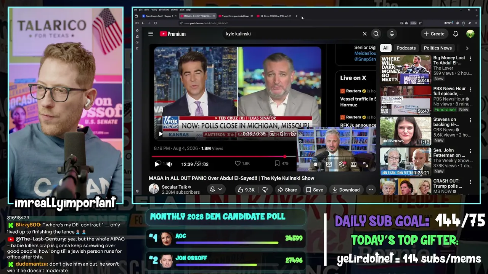
Task: Reload the current YouTube page
Action: point(155,23)
